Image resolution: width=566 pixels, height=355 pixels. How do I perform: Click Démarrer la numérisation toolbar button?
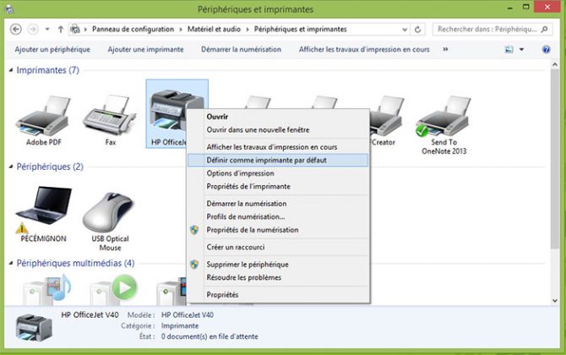(x=241, y=50)
